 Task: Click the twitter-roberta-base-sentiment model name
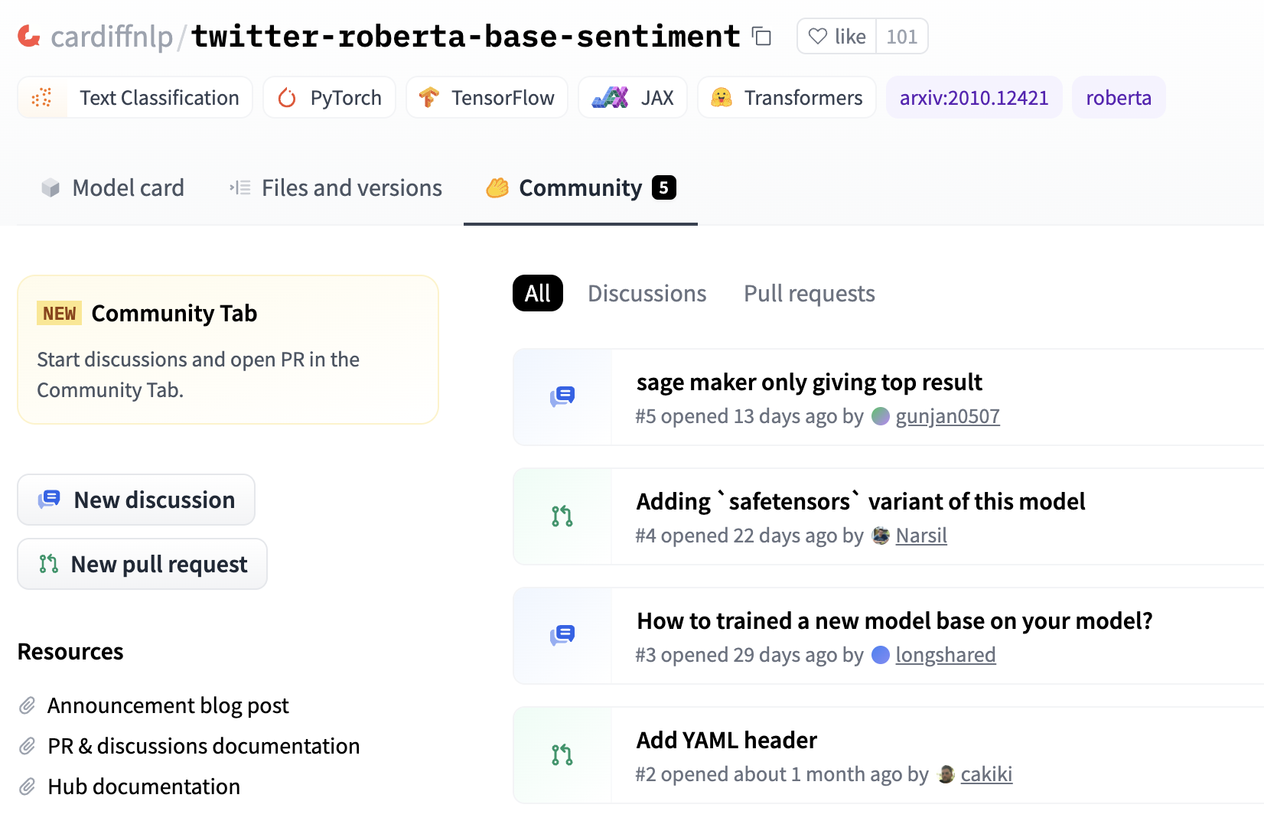[x=466, y=36]
